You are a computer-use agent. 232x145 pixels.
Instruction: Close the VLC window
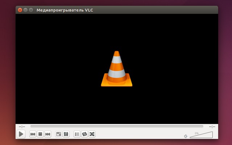(x=20, y=10)
